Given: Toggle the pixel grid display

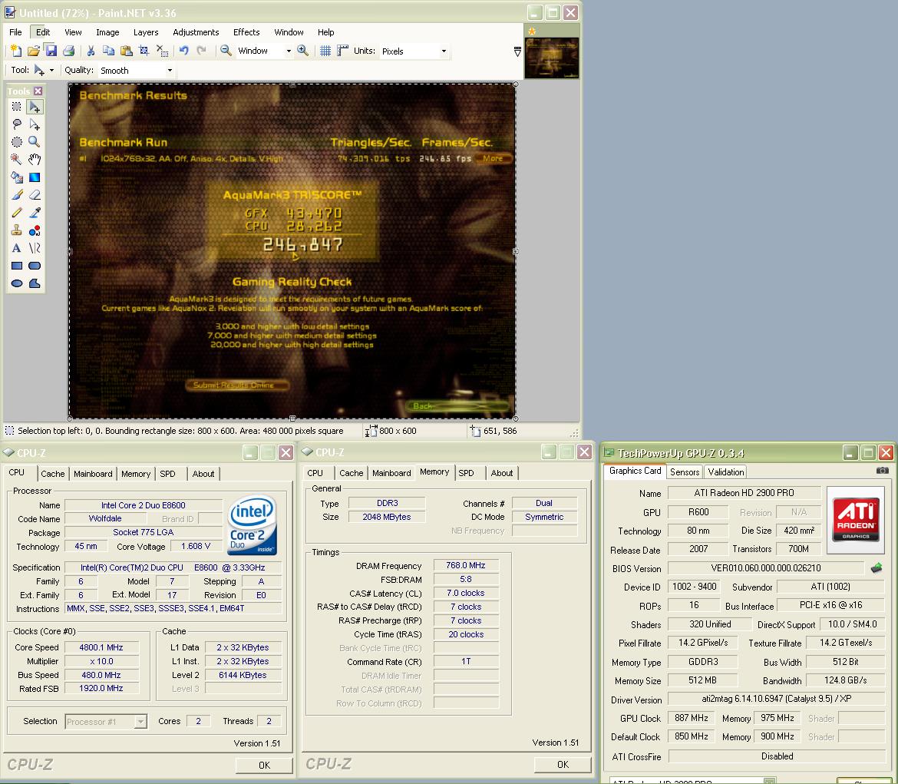Looking at the screenshot, I should [325, 51].
